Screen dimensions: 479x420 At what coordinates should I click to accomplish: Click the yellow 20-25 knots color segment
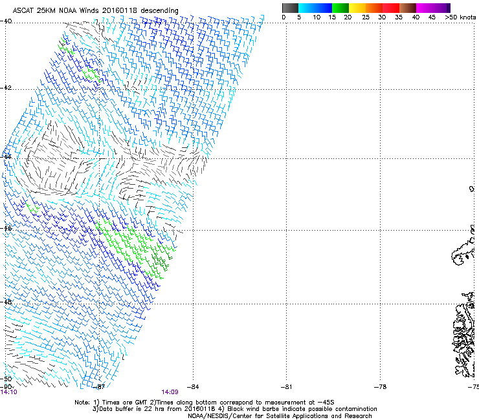[x=357, y=8]
